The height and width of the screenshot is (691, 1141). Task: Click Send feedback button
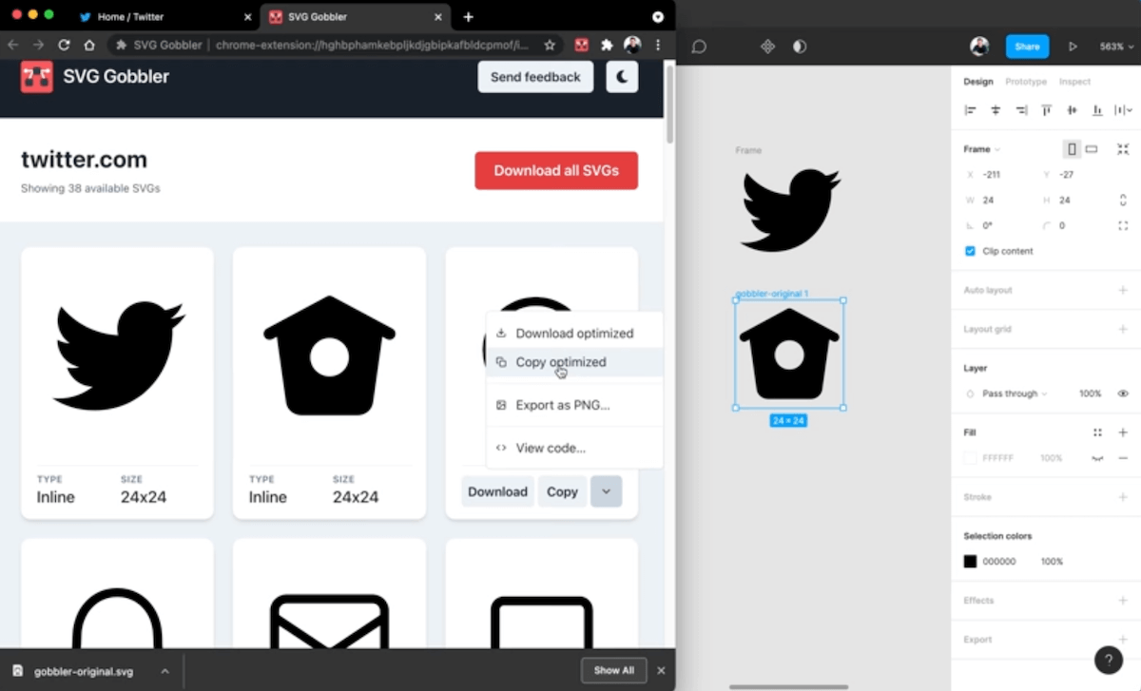(535, 77)
